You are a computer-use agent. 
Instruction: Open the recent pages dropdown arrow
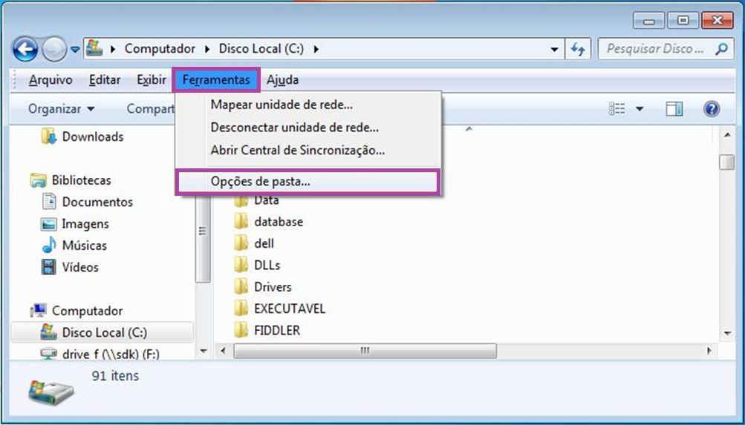tap(75, 50)
